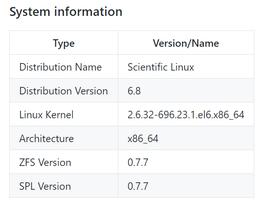Select the Type column header
The image size is (266, 208).
click(64, 43)
